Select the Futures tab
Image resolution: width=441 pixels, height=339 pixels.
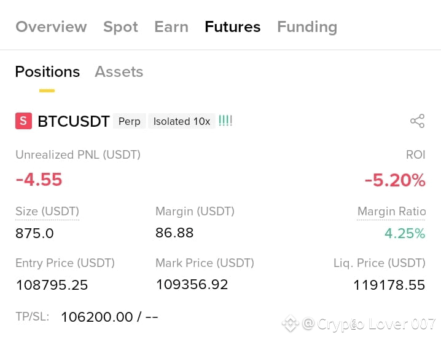[x=233, y=27]
